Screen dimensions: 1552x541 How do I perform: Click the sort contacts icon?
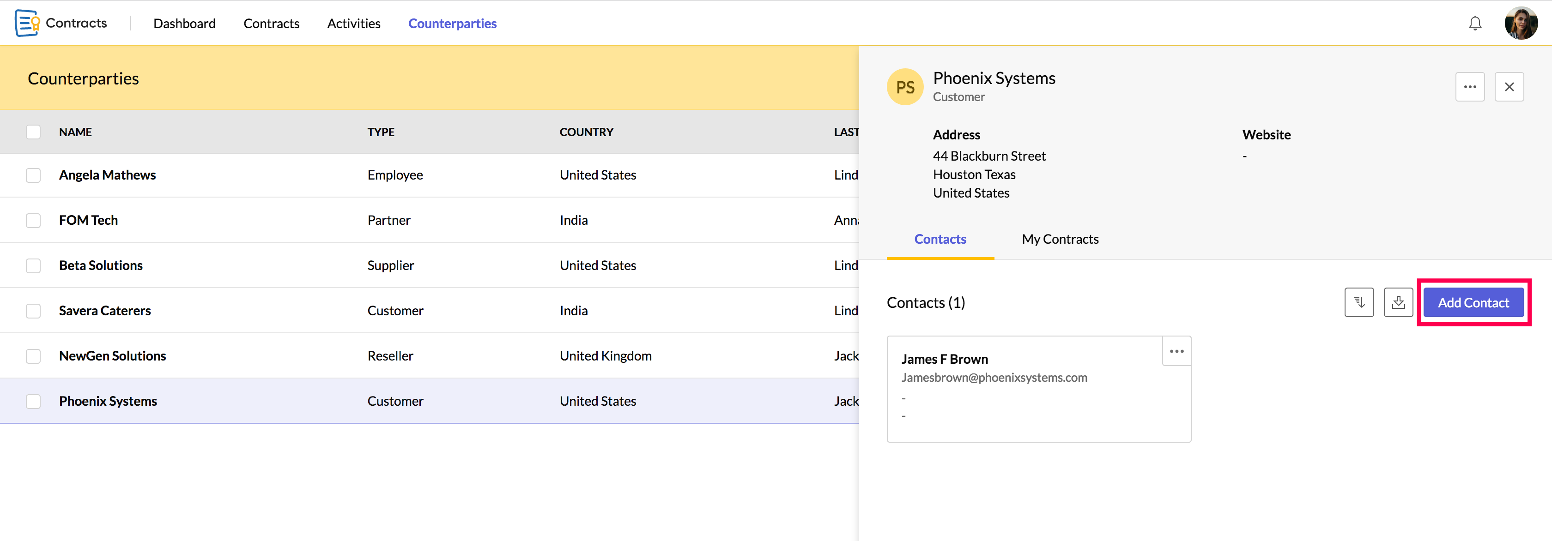(x=1358, y=302)
